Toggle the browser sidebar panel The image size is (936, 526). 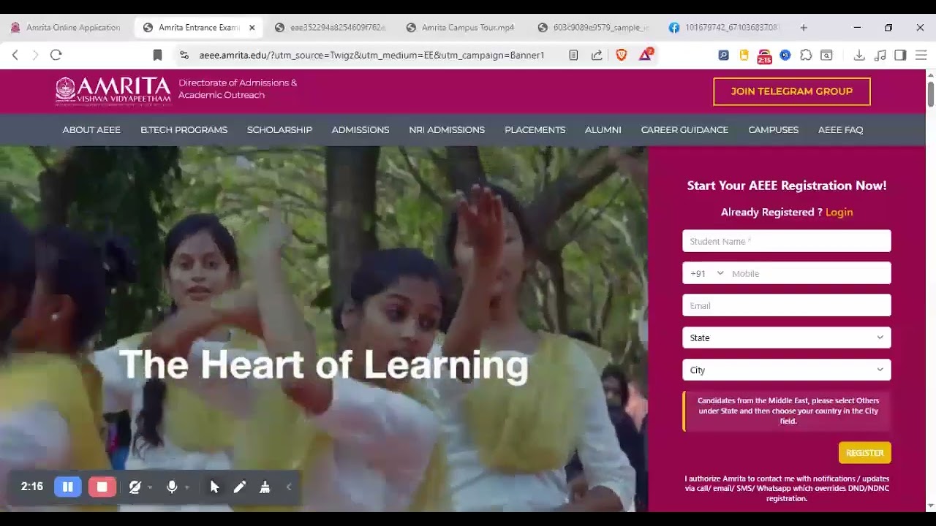pos(900,55)
